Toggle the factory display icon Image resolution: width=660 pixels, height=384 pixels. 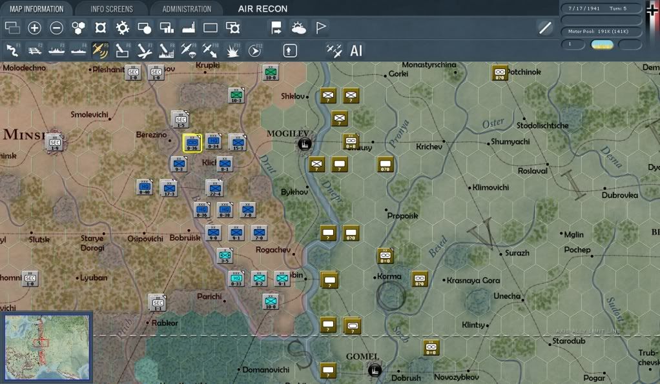tap(189, 28)
